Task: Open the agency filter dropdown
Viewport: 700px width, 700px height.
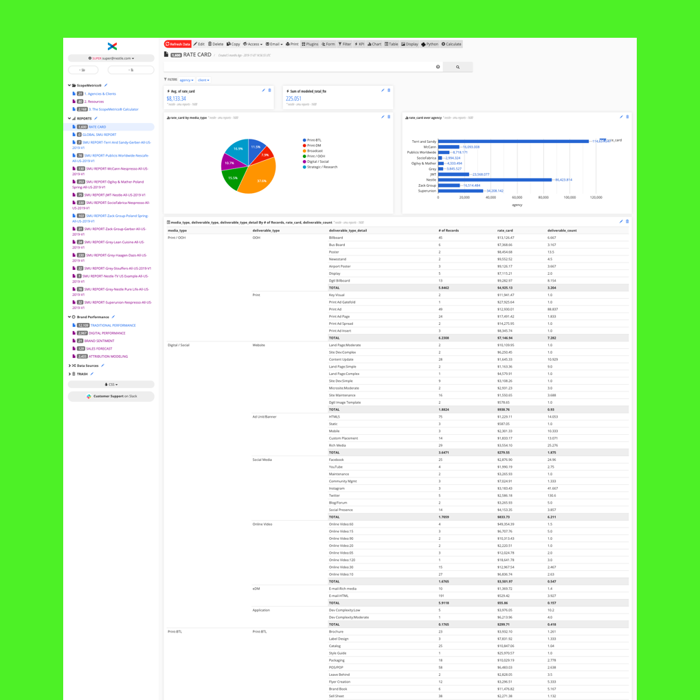Action: click(186, 80)
